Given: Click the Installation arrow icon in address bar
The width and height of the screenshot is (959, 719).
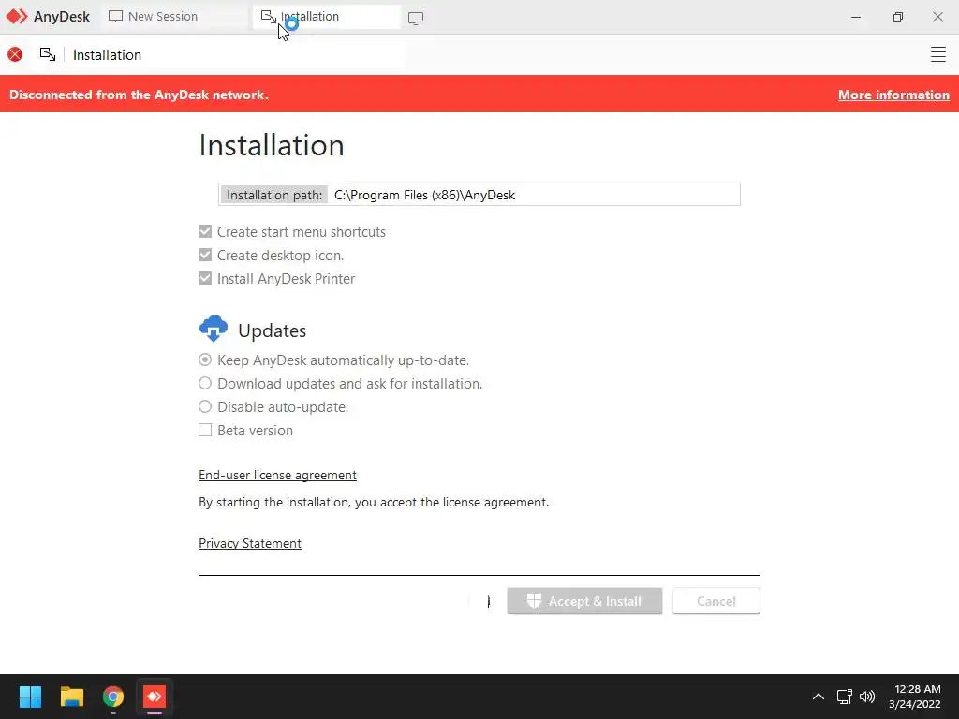Looking at the screenshot, I should click(48, 54).
